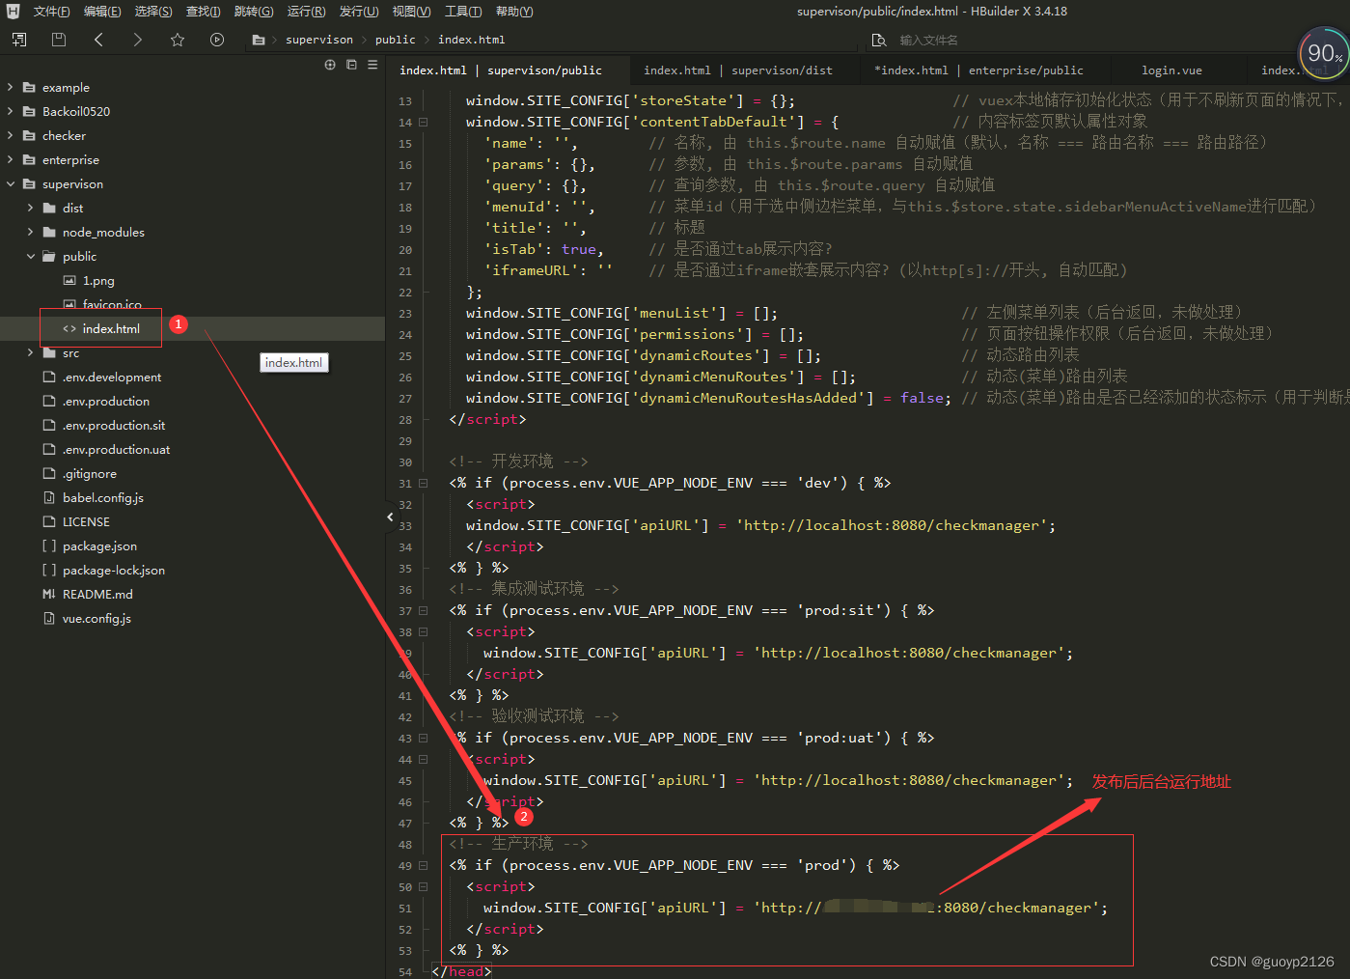
Task: Expand the enterprise project
Action: [x=11, y=159]
